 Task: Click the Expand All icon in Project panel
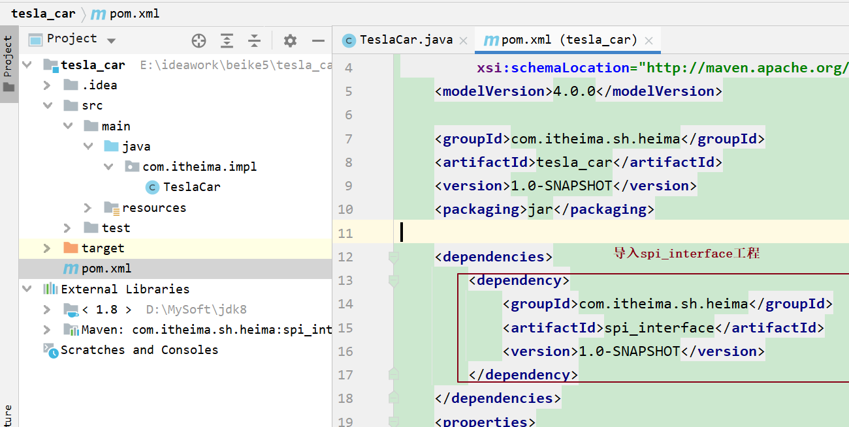[227, 41]
